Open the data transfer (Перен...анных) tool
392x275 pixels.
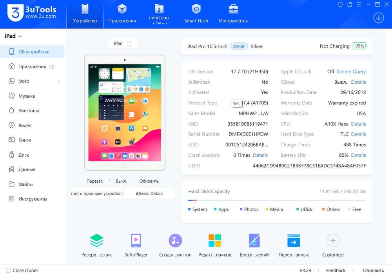(294, 245)
